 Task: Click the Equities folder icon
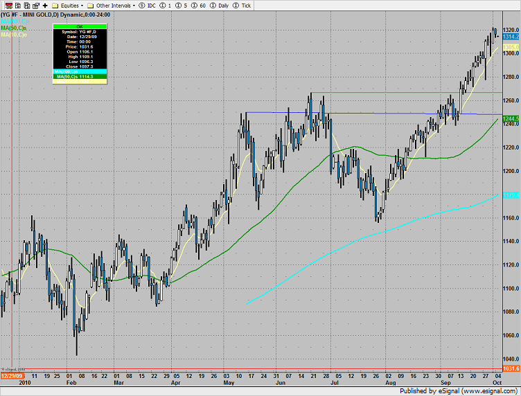(x=55, y=6)
